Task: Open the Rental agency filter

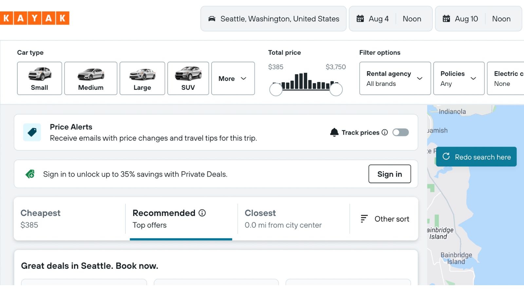Action: tap(394, 78)
